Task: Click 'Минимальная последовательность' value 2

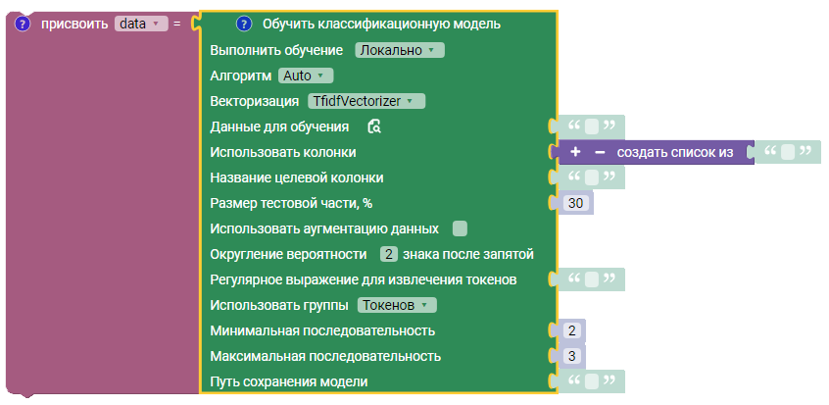Action: point(571,330)
